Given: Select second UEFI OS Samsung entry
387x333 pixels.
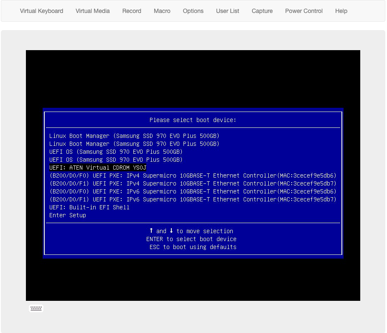Looking at the screenshot, I should [x=116, y=160].
